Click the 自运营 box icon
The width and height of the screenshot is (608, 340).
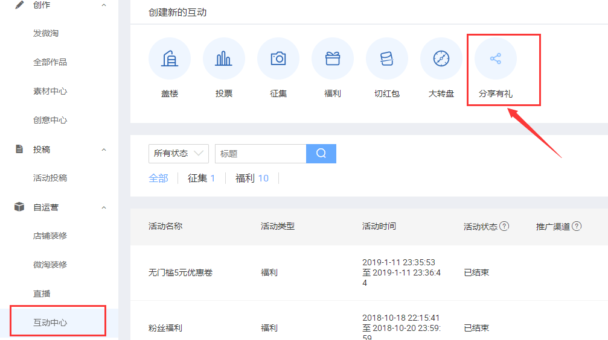point(19,207)
